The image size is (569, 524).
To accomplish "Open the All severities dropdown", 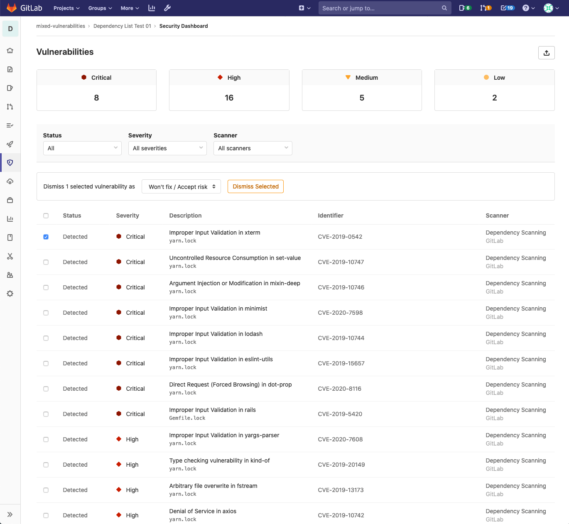I will [x=167, y=148].
